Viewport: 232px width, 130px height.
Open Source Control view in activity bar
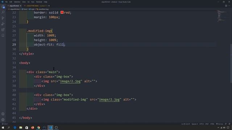pyautogui.click(x=3, y=18)
